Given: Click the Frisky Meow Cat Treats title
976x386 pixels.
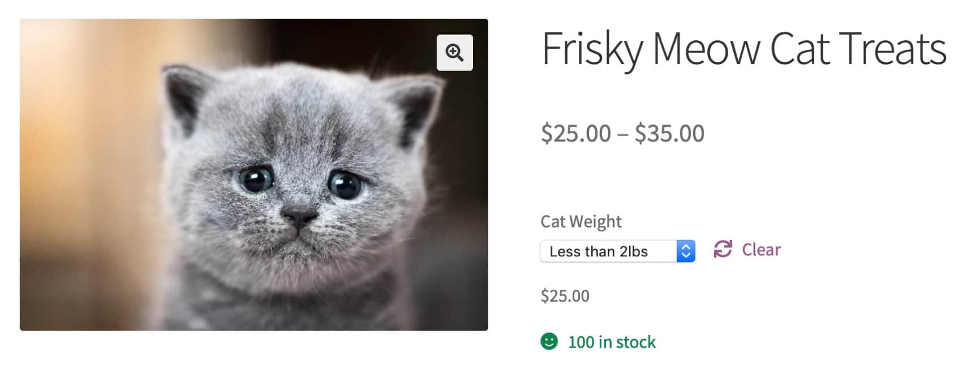Looking at the screenshot, I should click(743, 50).
